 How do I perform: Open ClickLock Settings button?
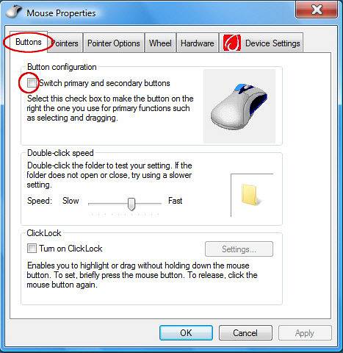pyautogui.click(x=239, y=249)
